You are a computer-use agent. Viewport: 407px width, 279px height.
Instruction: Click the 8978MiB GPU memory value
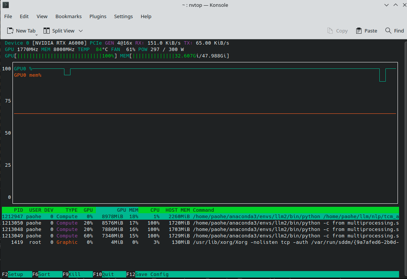[x=113, y=217]
